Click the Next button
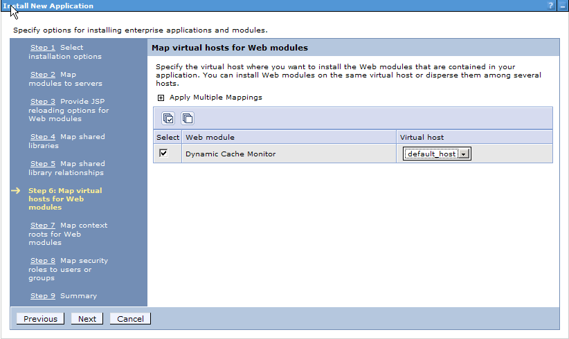Viewport: 569px width, 339px height. (x=87, y=319)
